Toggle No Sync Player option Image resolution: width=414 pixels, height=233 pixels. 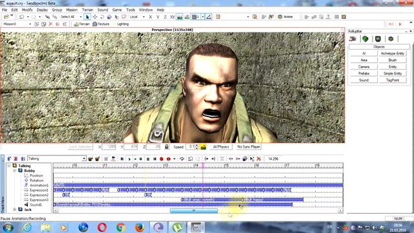(248, 147)
